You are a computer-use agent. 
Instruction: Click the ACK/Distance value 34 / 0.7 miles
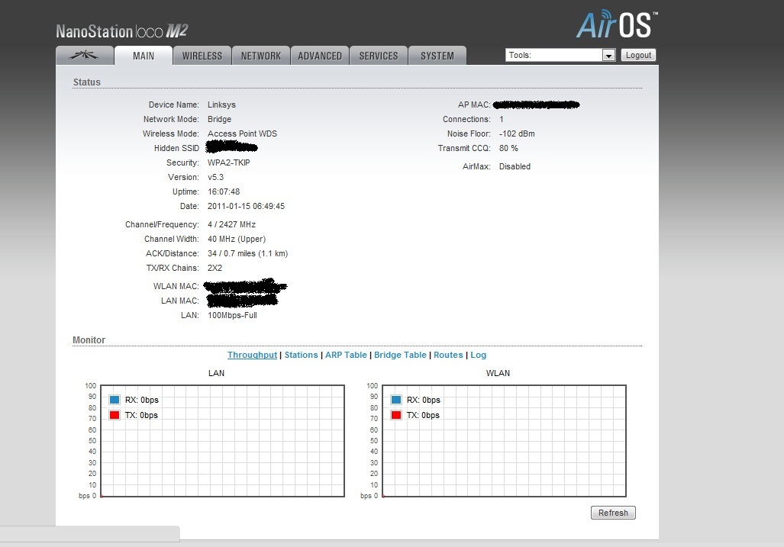[x=247, y=253]
